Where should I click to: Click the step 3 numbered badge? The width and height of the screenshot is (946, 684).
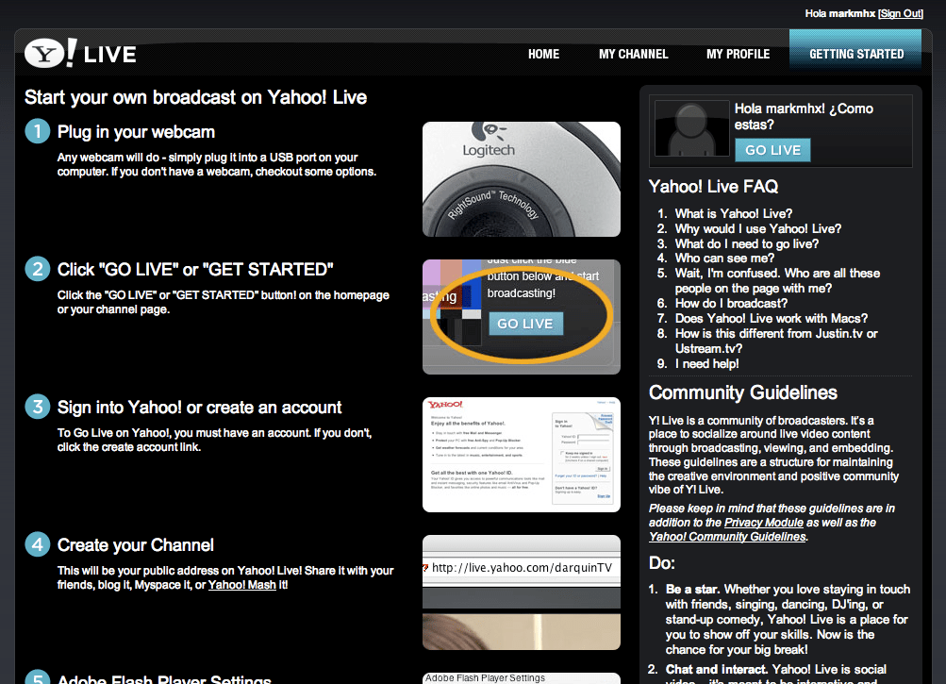click(35, 408)
